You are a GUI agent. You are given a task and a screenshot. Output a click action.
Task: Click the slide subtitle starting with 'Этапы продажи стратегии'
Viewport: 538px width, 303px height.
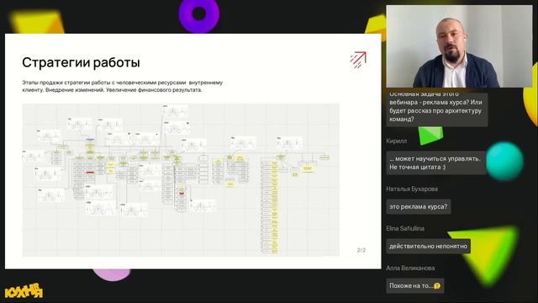(123, 86)
